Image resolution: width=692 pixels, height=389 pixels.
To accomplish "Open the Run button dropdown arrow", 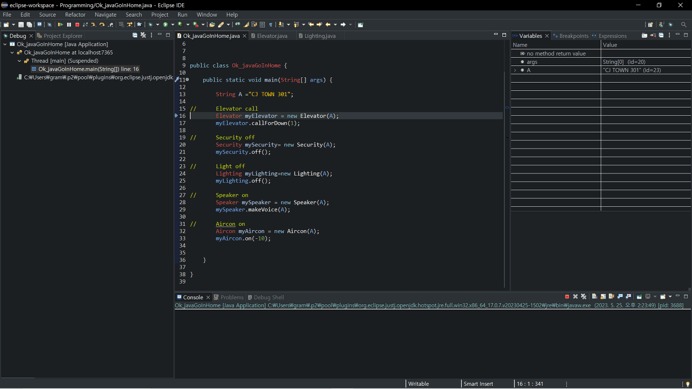I will (172, 25).
